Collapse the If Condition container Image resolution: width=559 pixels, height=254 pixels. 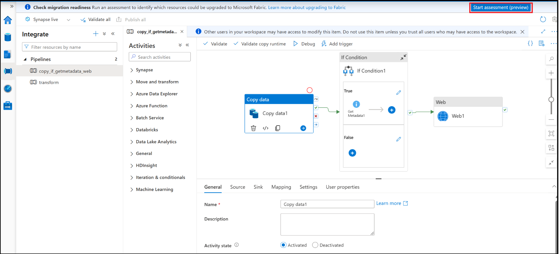[403, 57]
